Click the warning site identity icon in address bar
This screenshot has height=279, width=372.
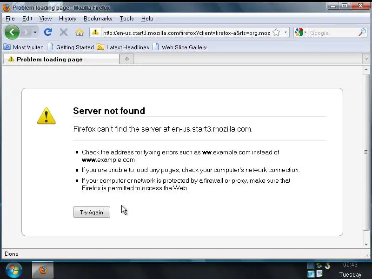click(x=95, y=32)
